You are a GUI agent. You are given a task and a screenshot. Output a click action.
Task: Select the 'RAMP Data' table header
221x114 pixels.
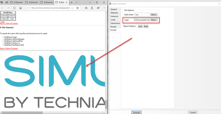click(8, 12)
